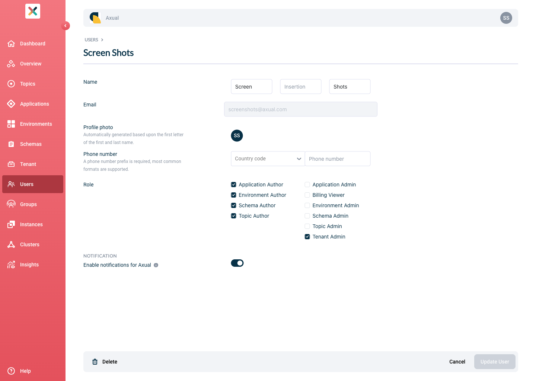
Task: Open Dashboard from the sidebar
Action: [33, 44]
